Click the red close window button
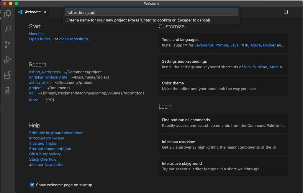Screen dimensions: 303x193 pos(5,4)
